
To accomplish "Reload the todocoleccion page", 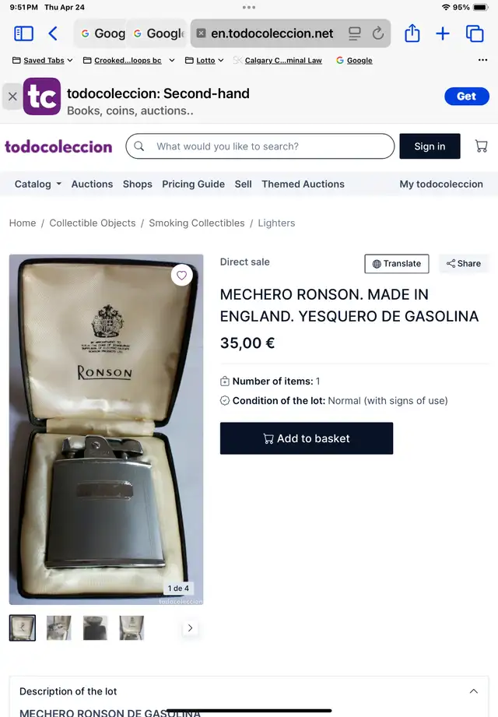I will point(378,33).
